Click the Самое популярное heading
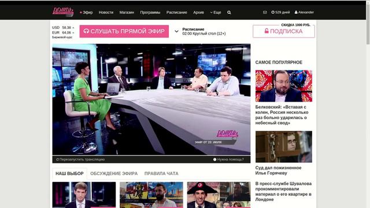The height and width of the screenshot is (208, 370). tap(279, 62)
